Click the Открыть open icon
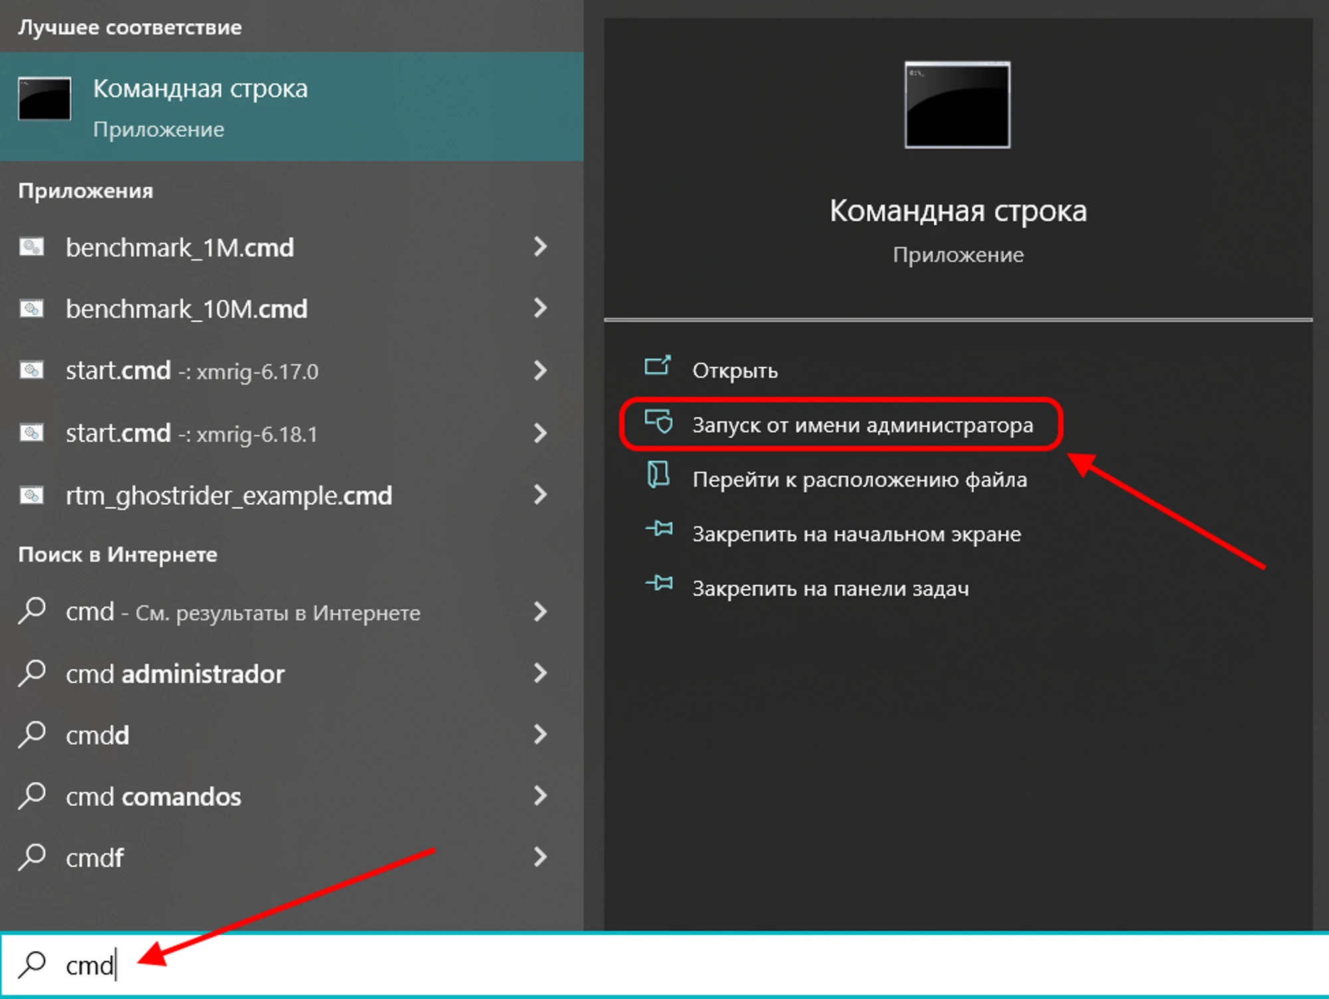 click(x=658, y=367)
